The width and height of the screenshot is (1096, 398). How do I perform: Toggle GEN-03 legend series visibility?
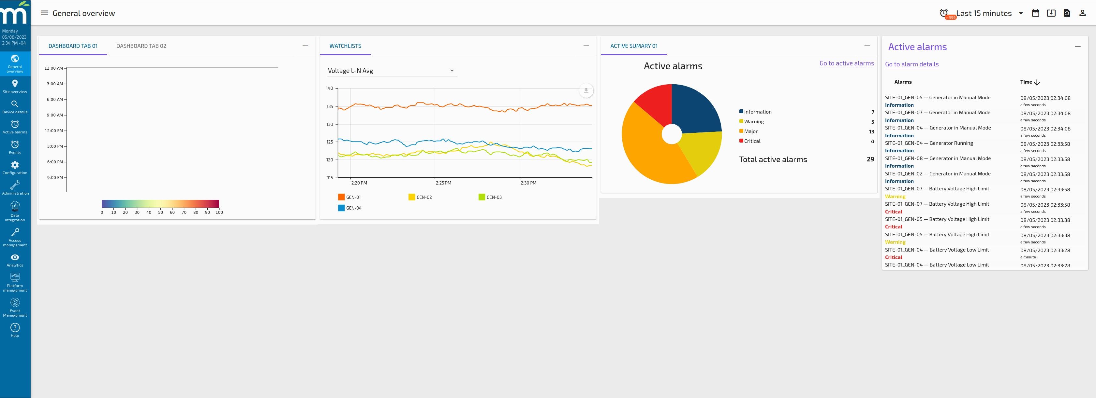(490, 197)
